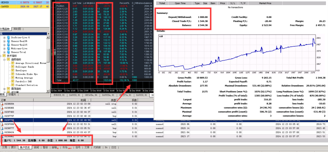Open the 展示 terminal tab

tap(13, 147)
